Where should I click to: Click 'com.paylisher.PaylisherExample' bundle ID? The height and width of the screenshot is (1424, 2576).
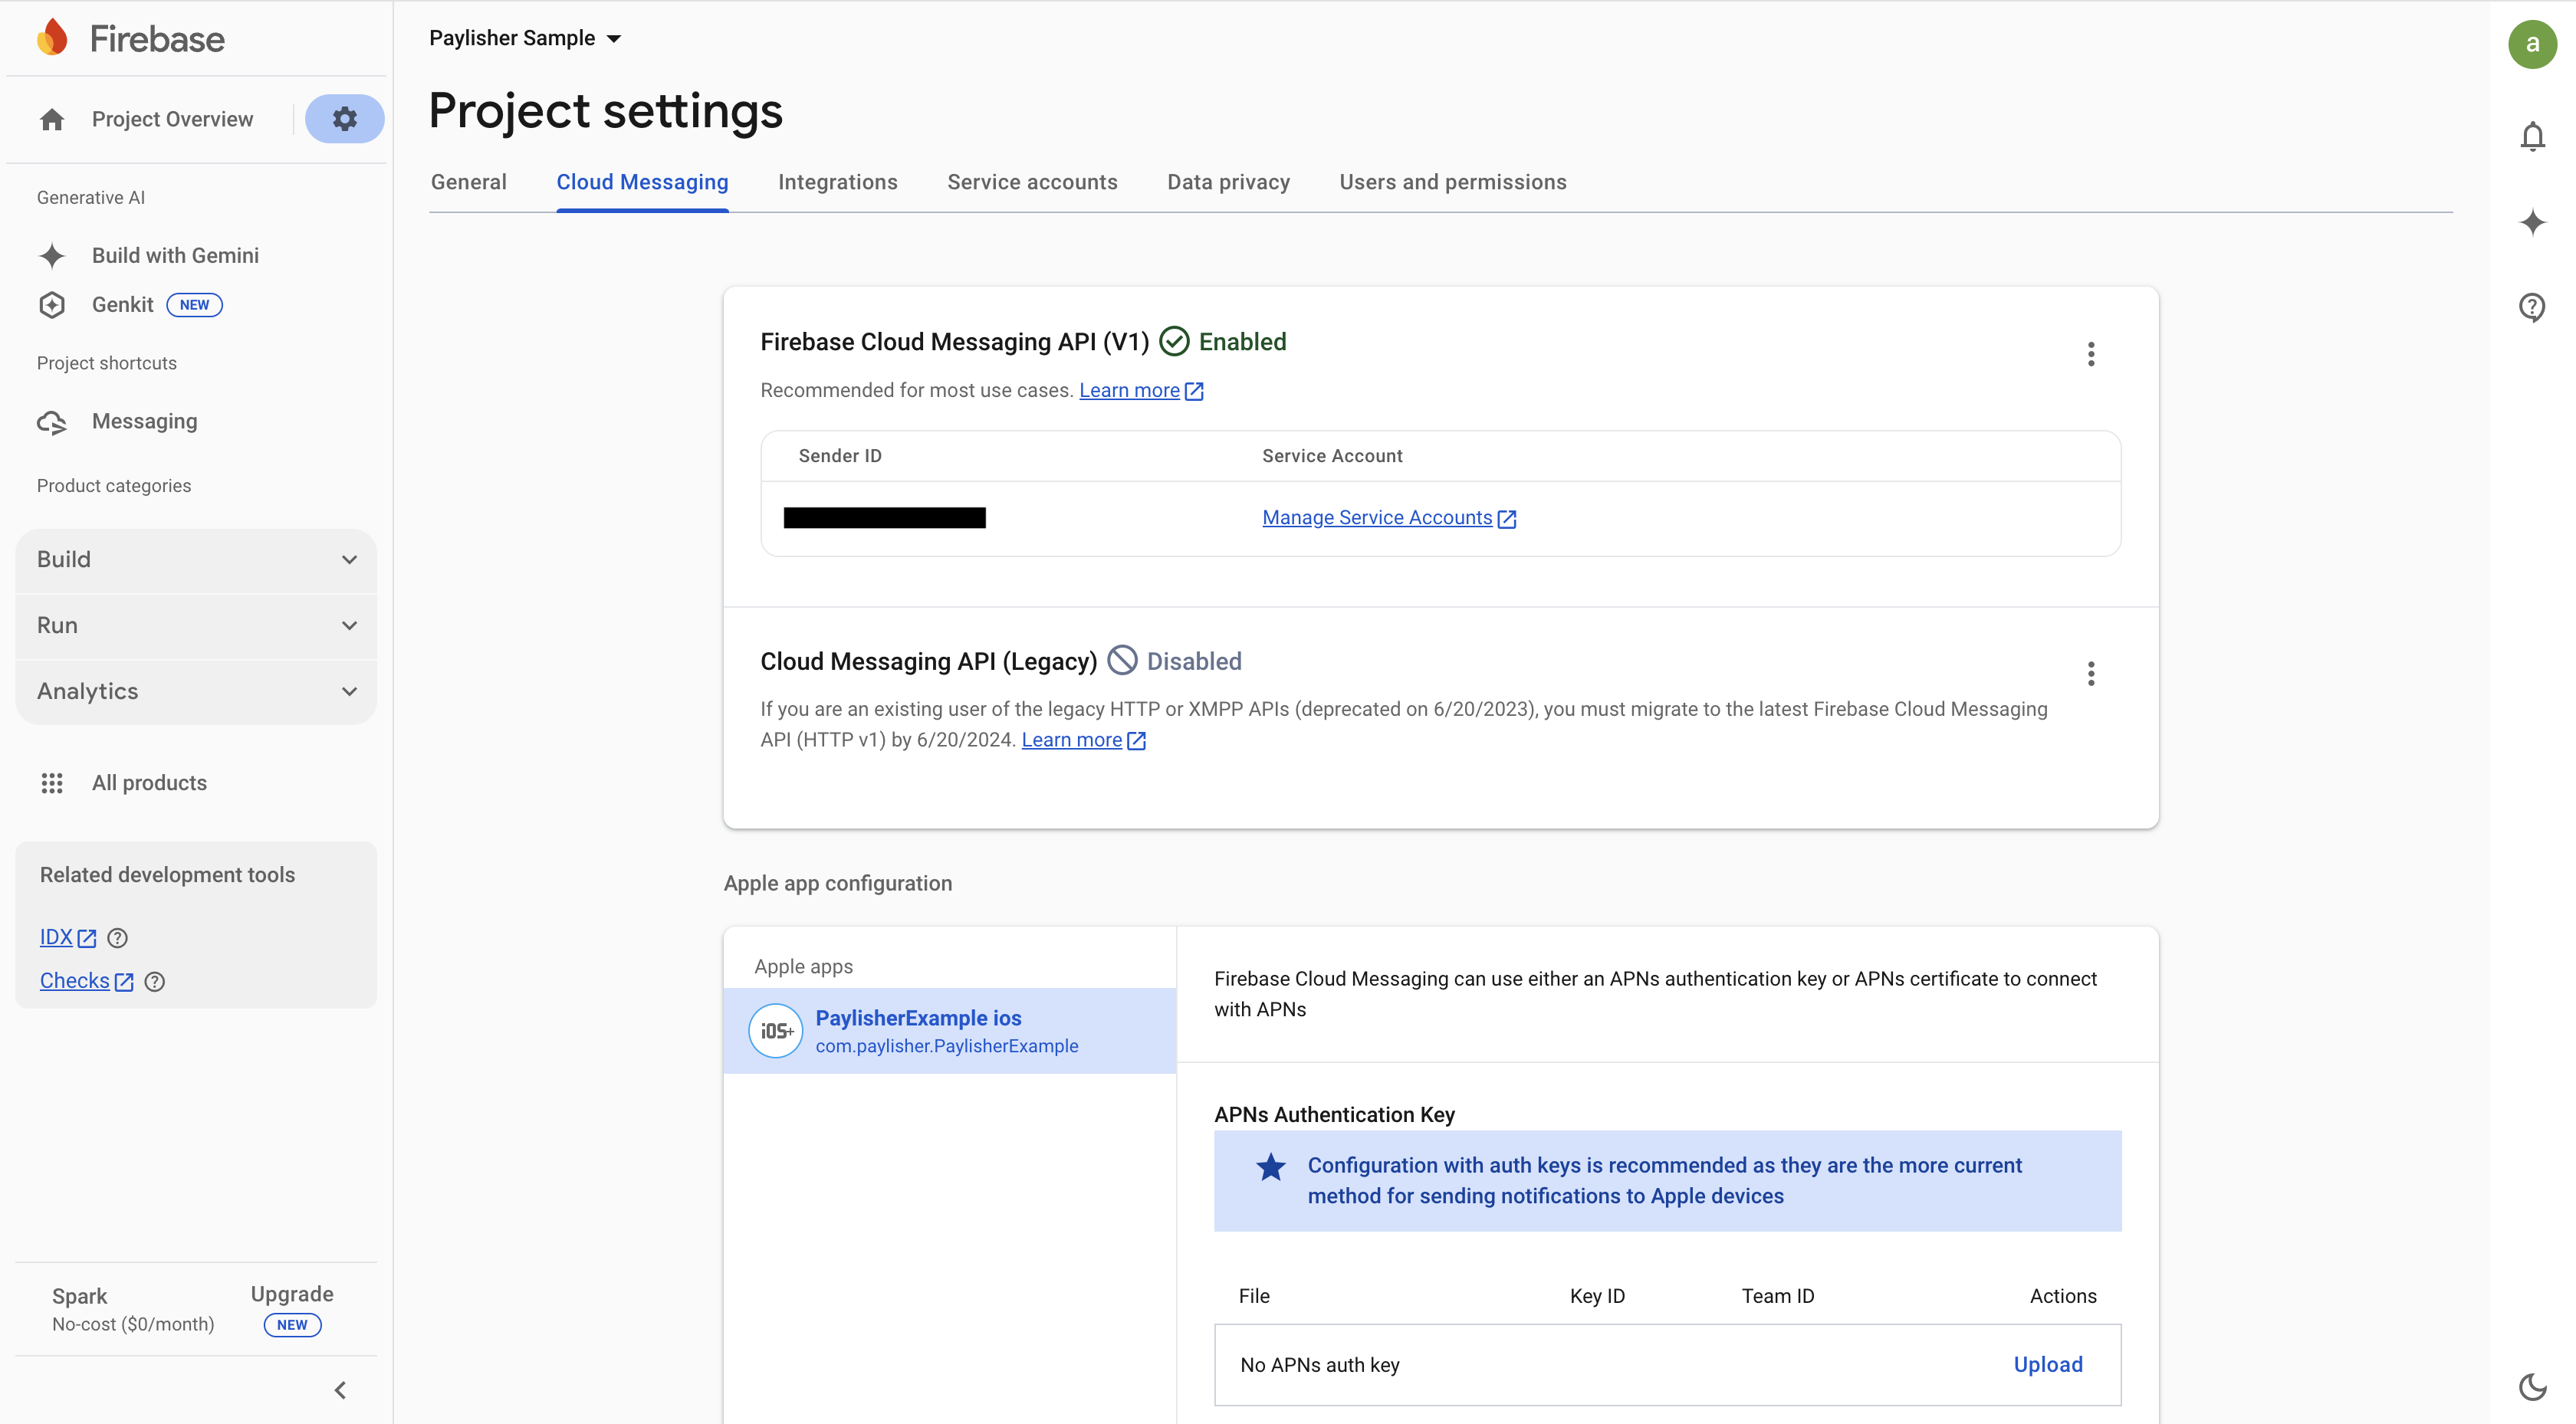click(946, 1047)
